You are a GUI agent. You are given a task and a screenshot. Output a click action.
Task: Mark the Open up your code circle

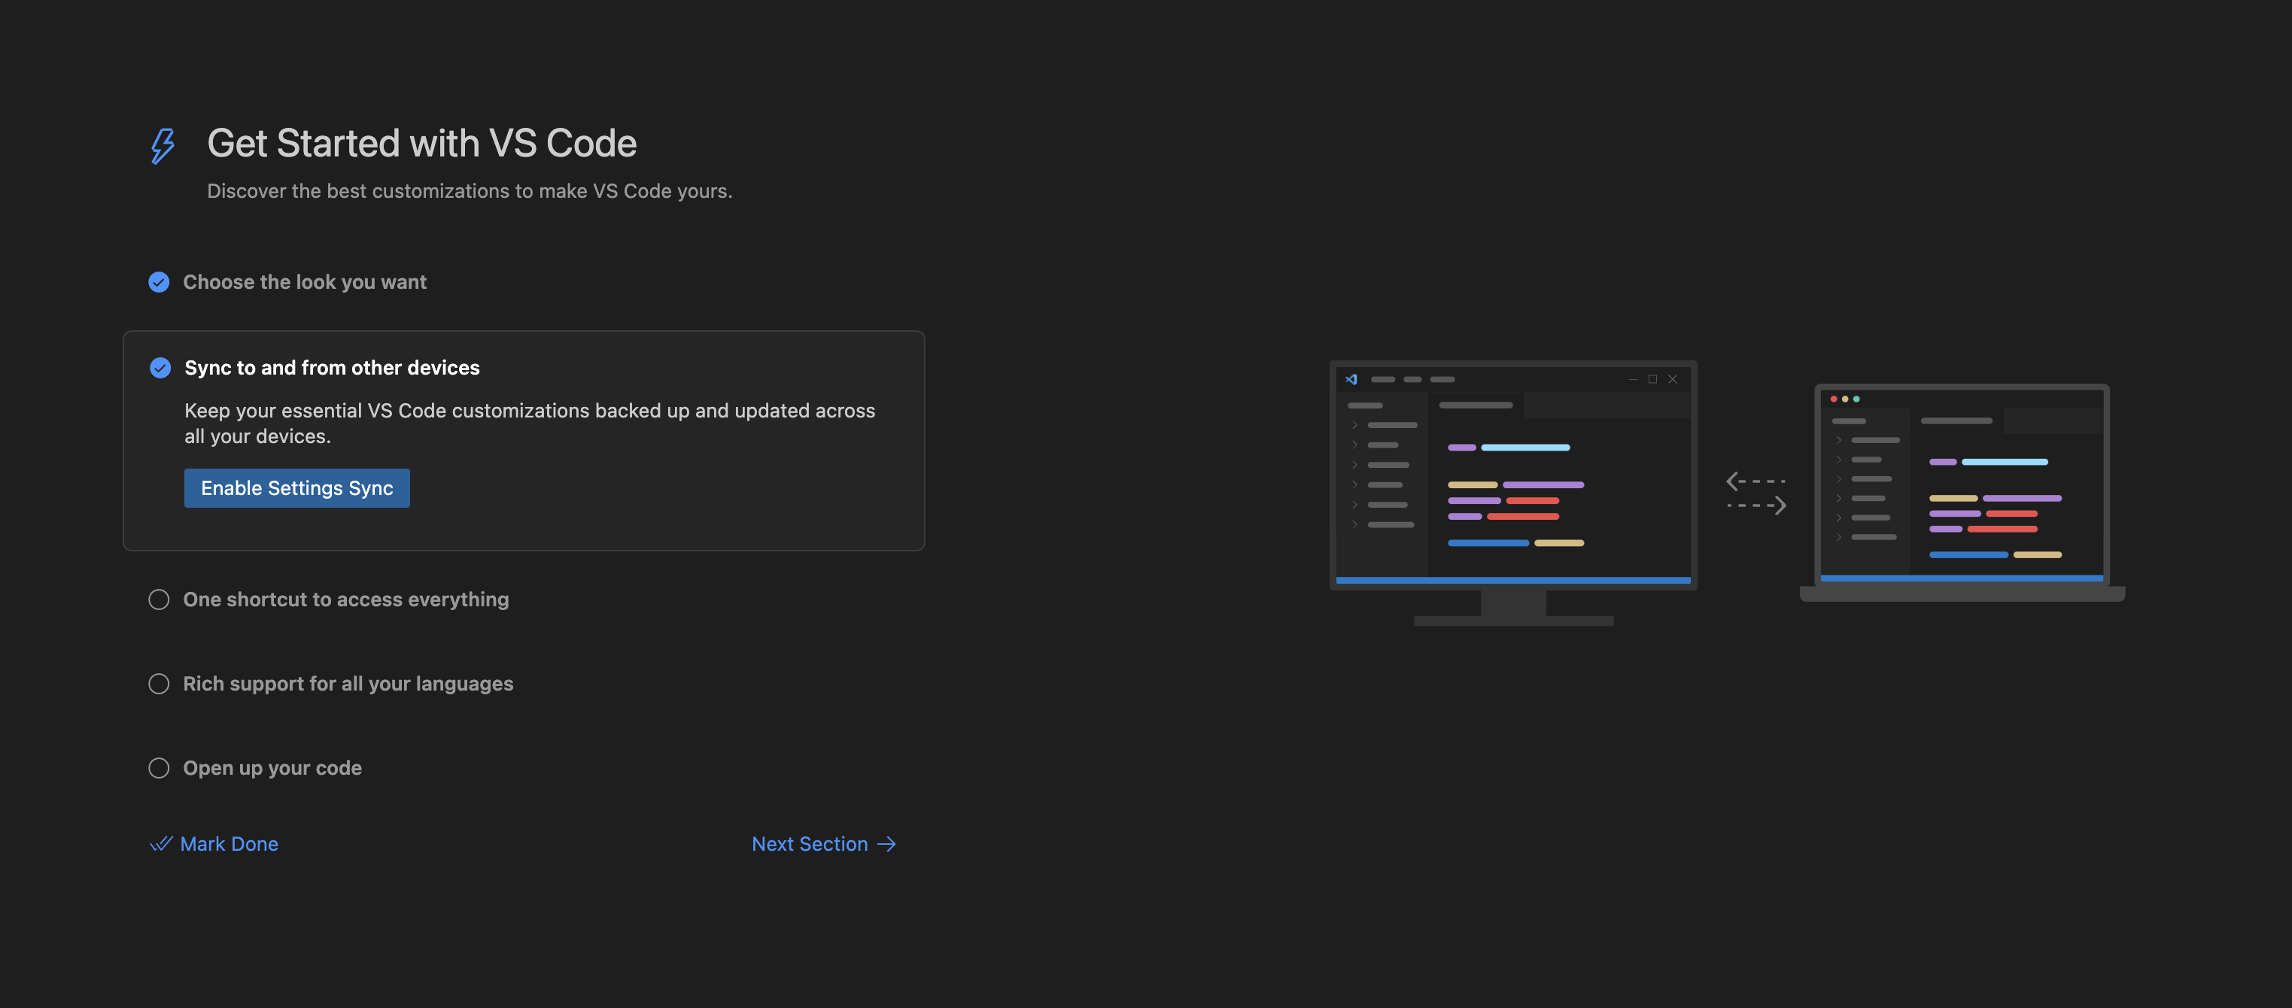coord(158,768)
